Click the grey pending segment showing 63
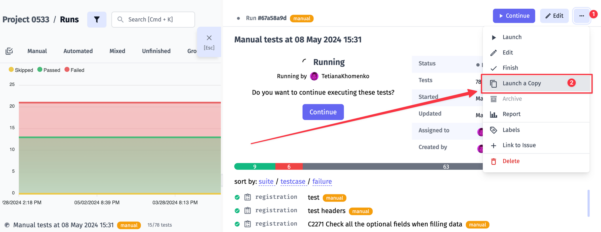601x232 pixels. [393, 167]
